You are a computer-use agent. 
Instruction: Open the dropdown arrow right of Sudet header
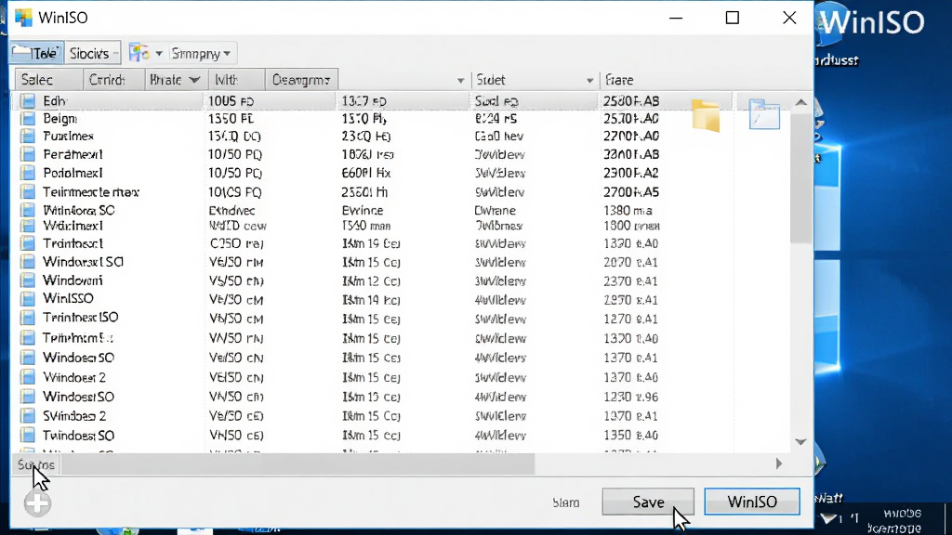tap(589, 81)
